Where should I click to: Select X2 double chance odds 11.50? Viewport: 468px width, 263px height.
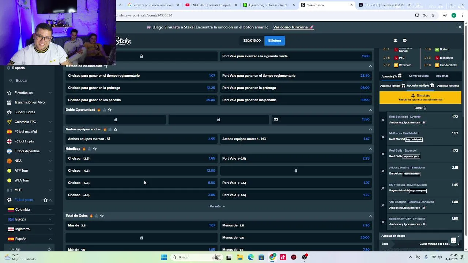[x=322, y=119]
